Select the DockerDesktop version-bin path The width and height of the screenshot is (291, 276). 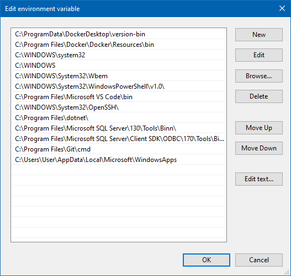pos(119,34)
